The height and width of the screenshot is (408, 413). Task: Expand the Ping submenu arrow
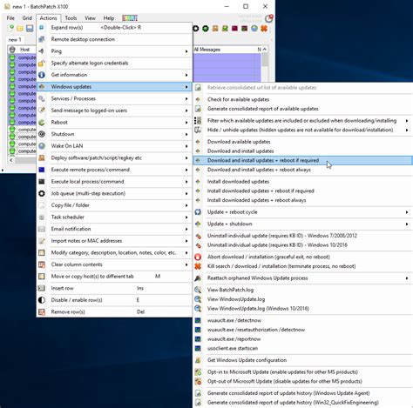[x=186, y=51]
